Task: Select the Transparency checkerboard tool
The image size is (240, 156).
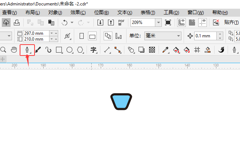Action: [152, 50]
